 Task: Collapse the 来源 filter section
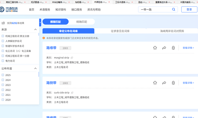[35, 29]
